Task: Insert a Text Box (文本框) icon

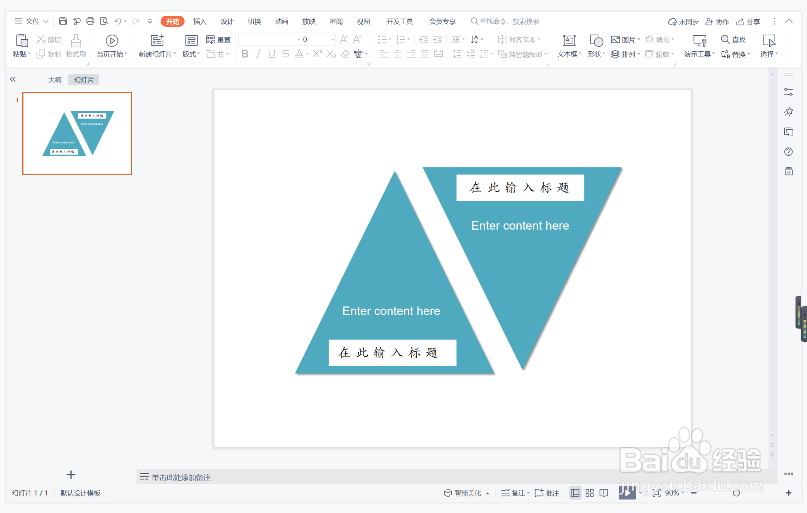Action: [569, 40]
